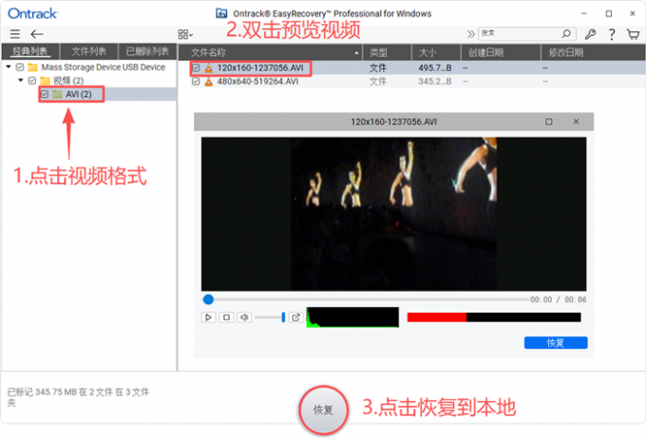Image resolution: width=646 pixels, height=439 pixels.
Task: Open preview in external window icon
Action: click(295, 317)
